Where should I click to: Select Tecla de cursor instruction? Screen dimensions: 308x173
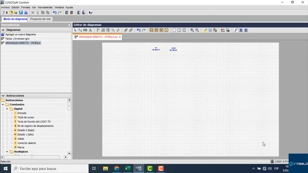(x=26, y=117)
